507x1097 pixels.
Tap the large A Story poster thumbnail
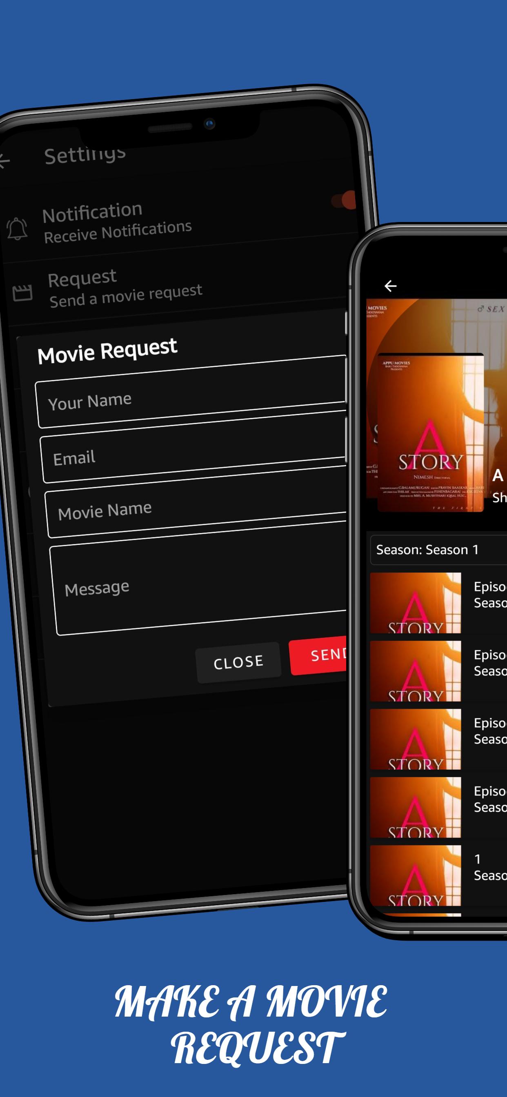click(x=430, y=432)
